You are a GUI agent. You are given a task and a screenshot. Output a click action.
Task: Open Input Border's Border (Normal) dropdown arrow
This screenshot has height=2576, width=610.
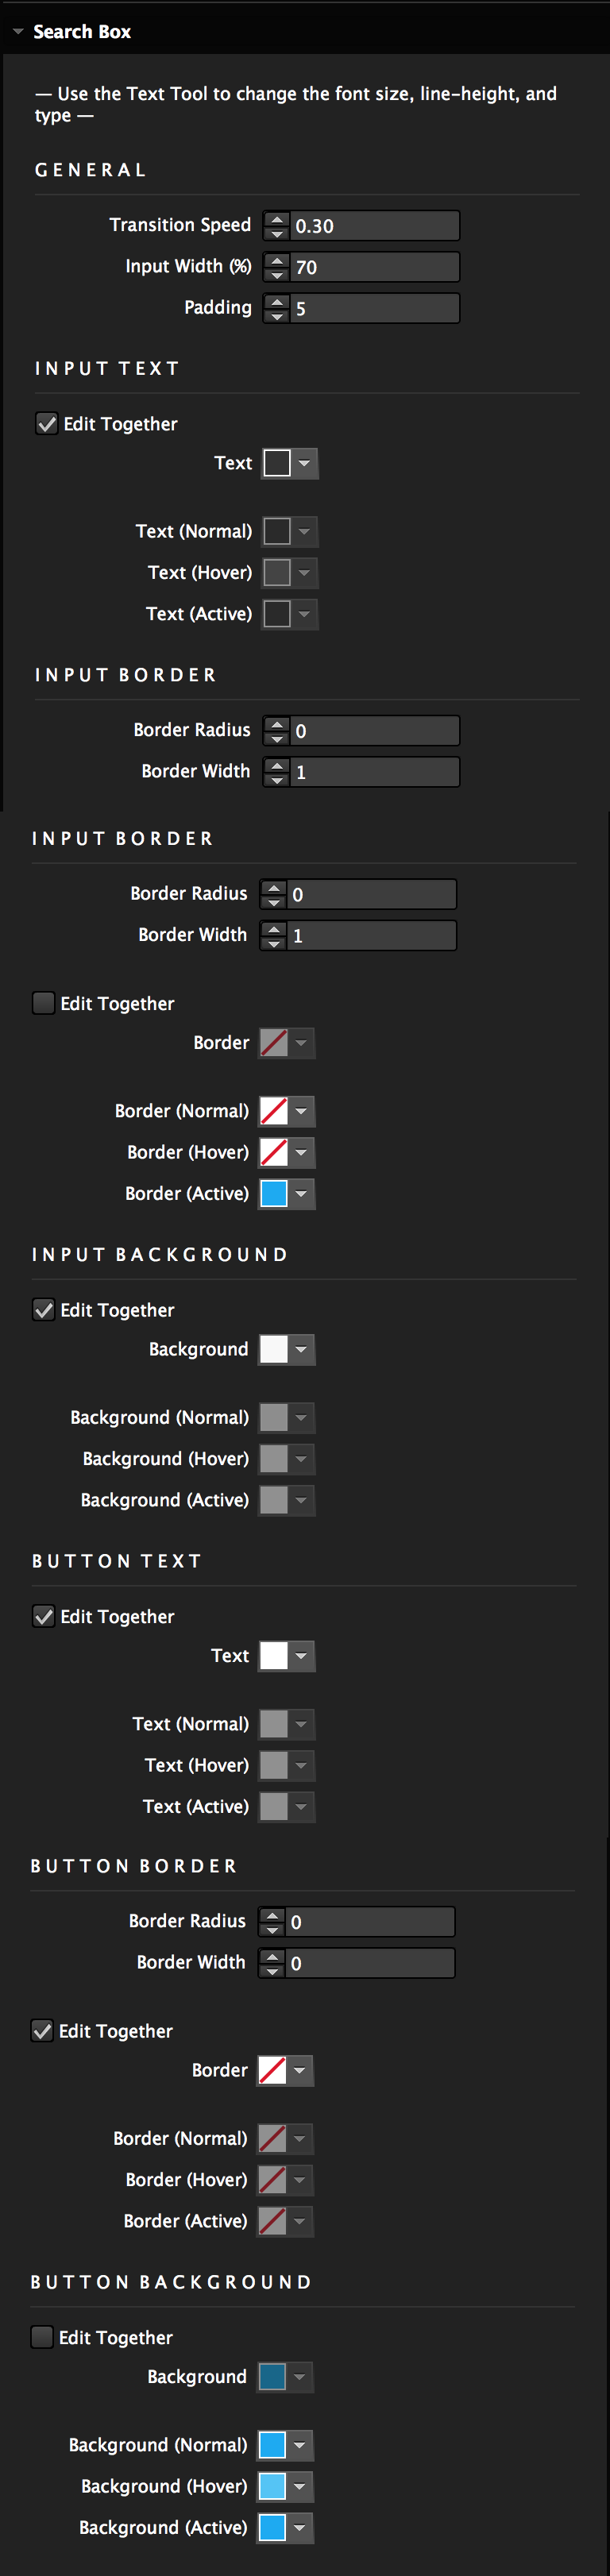[x=302, y=1111]
